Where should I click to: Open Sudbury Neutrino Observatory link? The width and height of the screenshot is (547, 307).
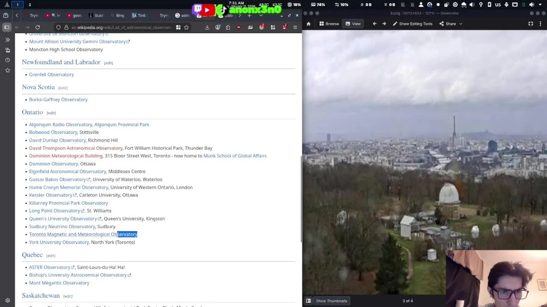[x=62, y=226]
